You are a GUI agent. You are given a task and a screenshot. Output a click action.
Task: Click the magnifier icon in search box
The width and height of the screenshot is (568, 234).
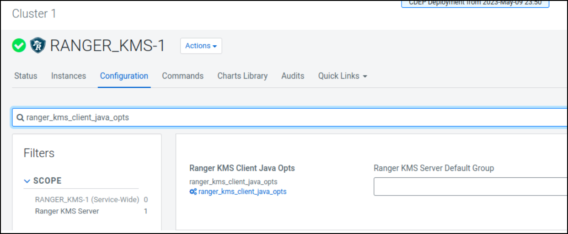coord(20,118)
